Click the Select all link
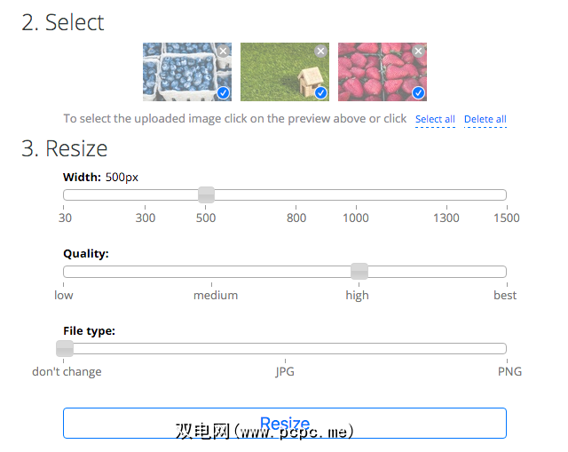The width and height of the screenshot is (568, 452). (435, 119)
